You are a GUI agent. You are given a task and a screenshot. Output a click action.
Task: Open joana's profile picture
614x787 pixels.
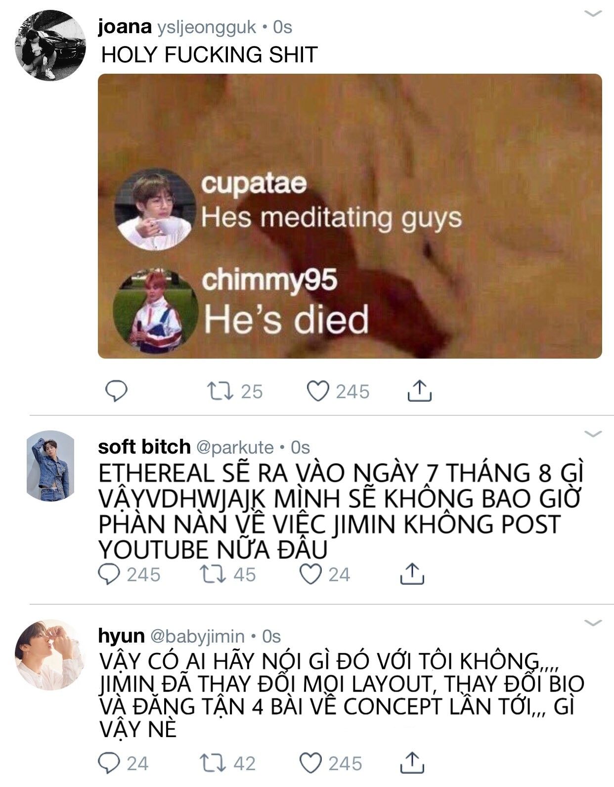tap(50, 45)
